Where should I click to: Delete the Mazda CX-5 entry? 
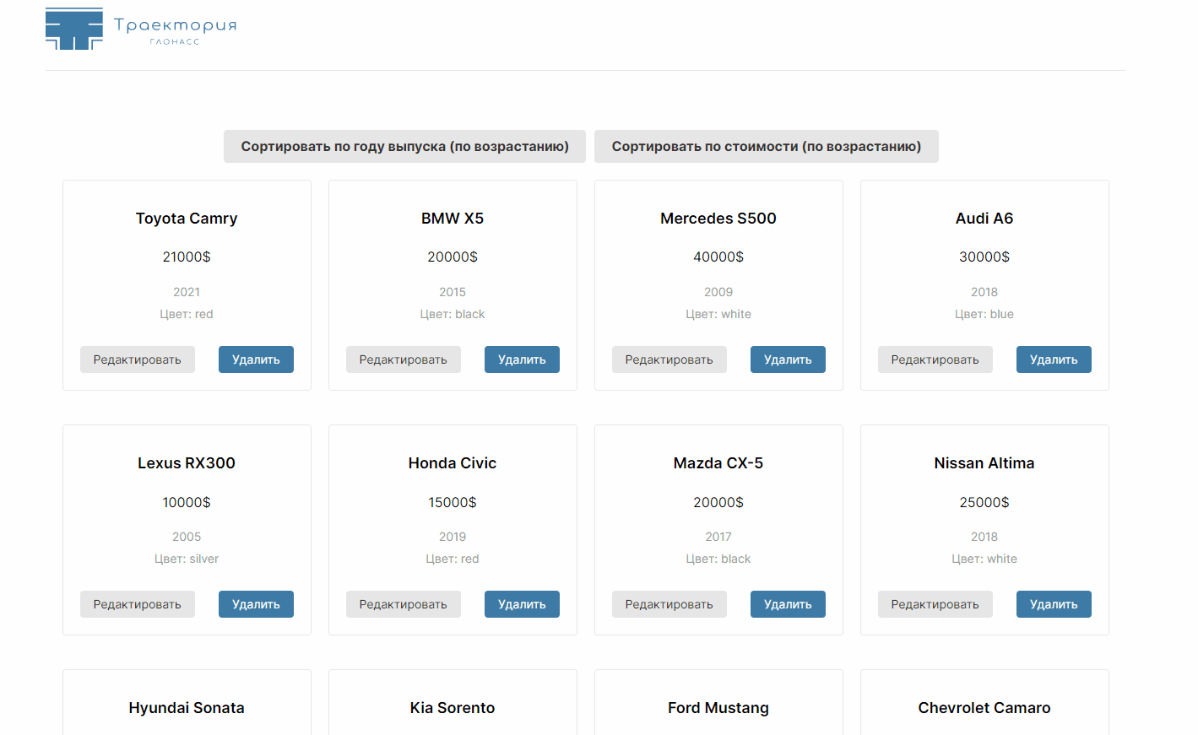point(788,604)
